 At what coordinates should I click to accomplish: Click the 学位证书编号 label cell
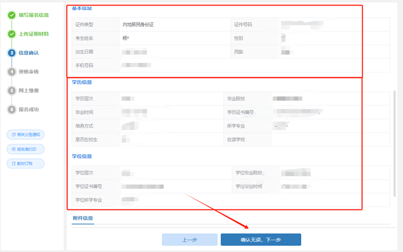click(x=95, y=186)
